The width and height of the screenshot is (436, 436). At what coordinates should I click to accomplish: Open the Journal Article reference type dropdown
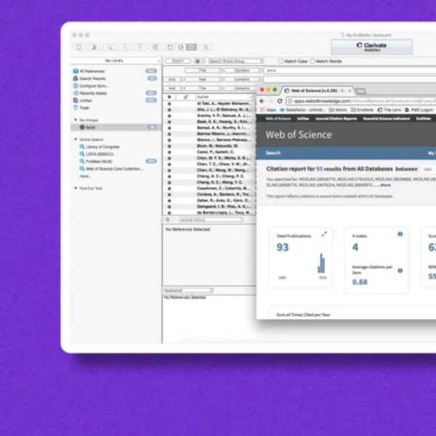[211, 219]
